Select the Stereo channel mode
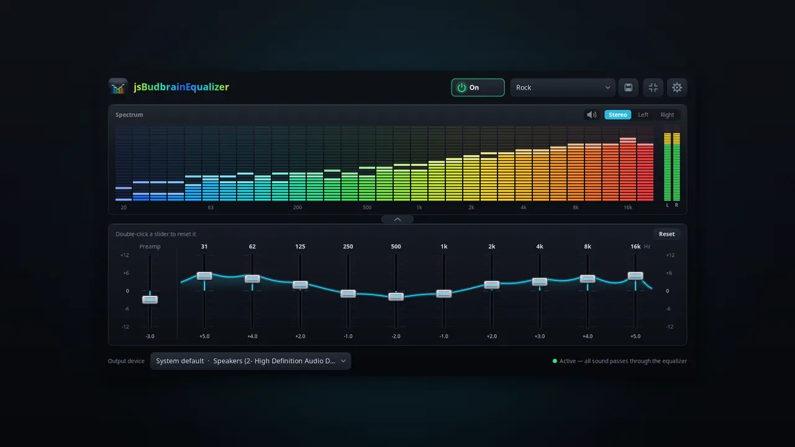Image resolution: width=795 pixels, height=447 pixels. (618, 115)
